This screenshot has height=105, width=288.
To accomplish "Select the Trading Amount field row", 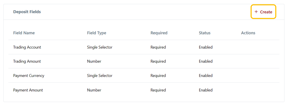I will 27,61.
